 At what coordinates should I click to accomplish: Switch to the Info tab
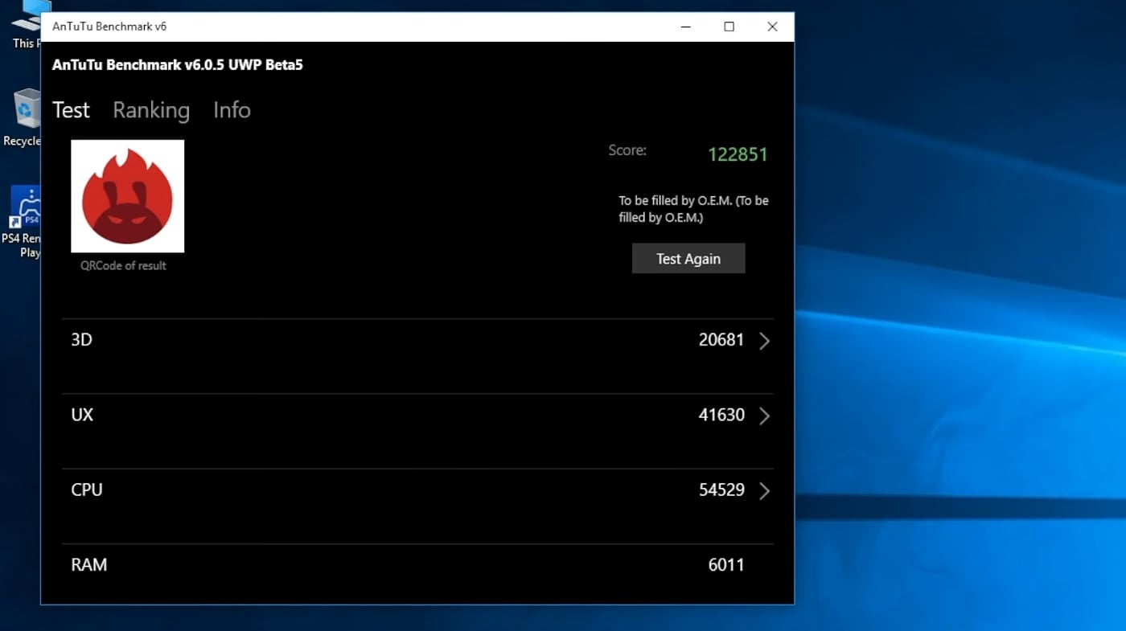(232, 110)
